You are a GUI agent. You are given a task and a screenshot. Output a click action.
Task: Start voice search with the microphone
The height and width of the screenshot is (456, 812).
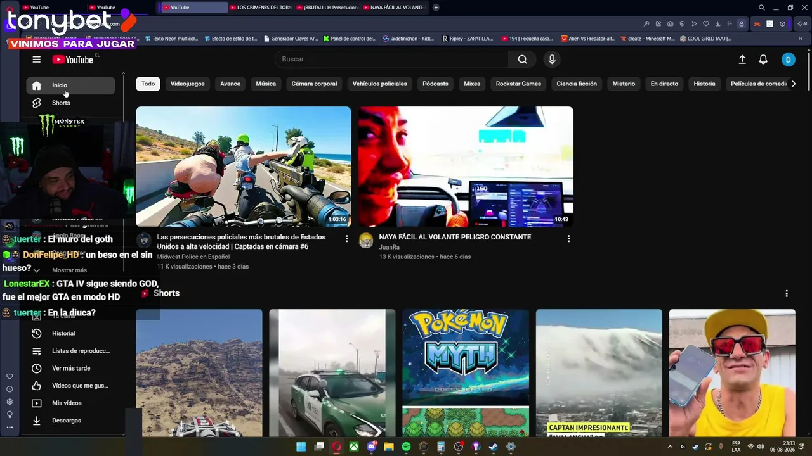[552, 60]
